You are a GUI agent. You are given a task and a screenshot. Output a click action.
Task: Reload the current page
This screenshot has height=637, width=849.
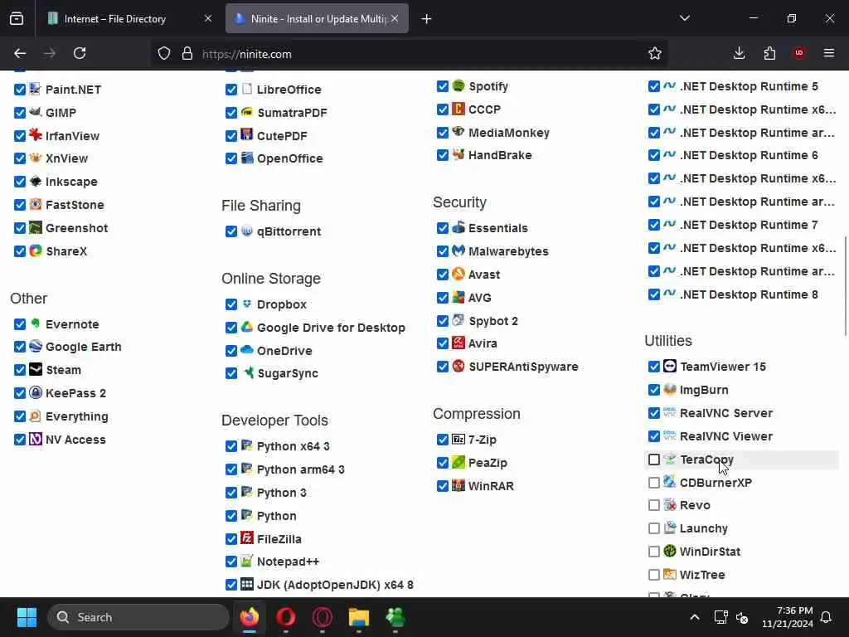tap(80, 53)
